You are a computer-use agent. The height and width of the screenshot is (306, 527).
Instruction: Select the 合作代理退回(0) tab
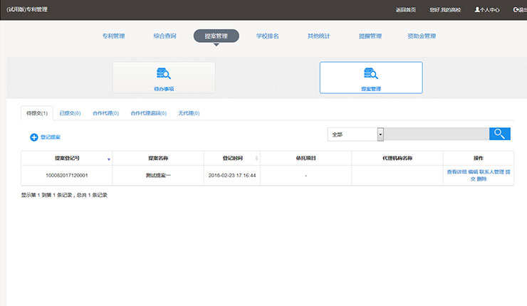(x=148, y=113)
